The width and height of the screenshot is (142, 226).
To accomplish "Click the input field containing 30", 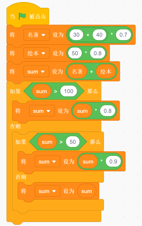I will 76,35.
